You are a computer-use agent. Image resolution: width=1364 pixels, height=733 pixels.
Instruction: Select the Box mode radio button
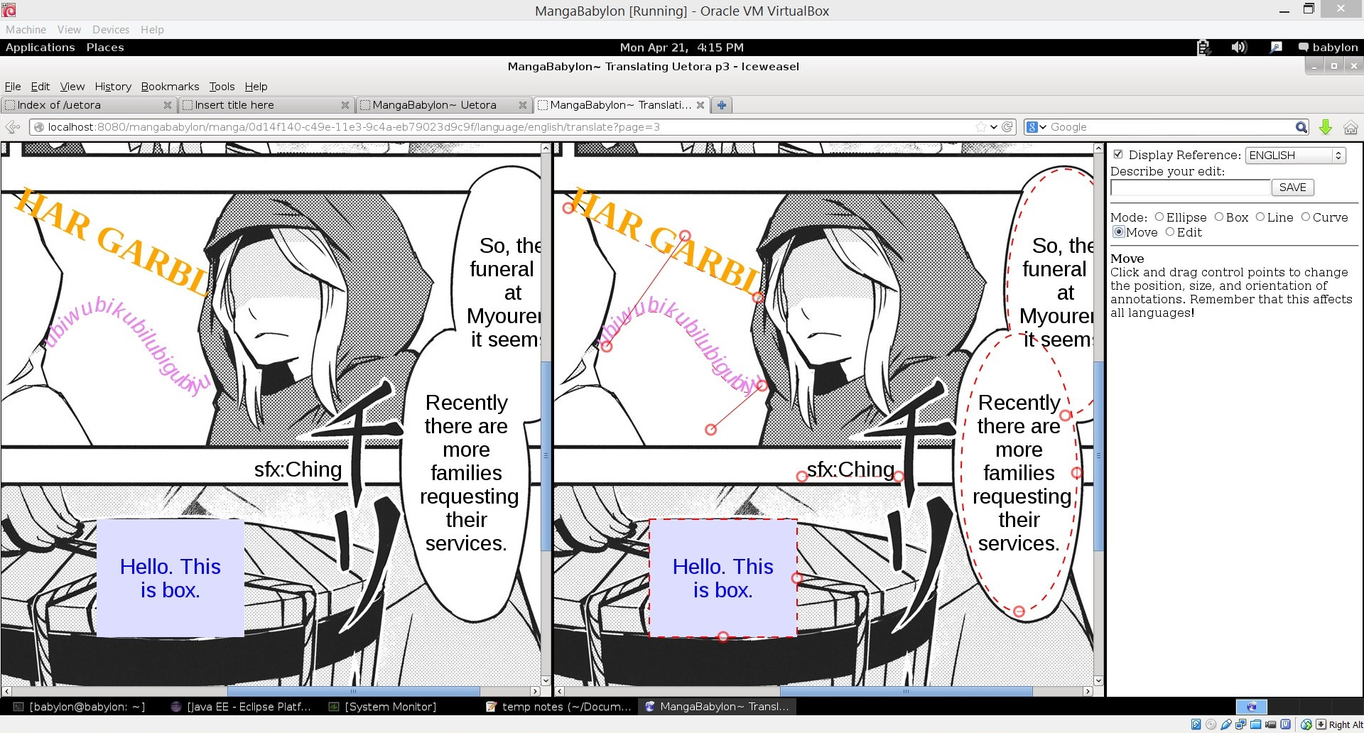pos(1218,217)
